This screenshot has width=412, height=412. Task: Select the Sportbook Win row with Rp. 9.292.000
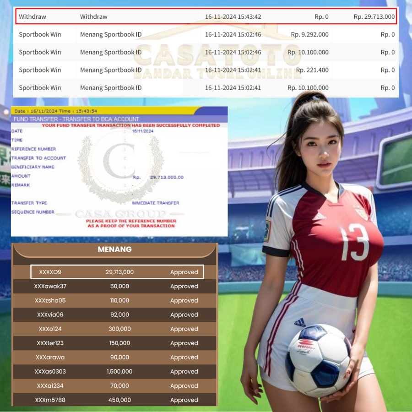tap(206, 34)
